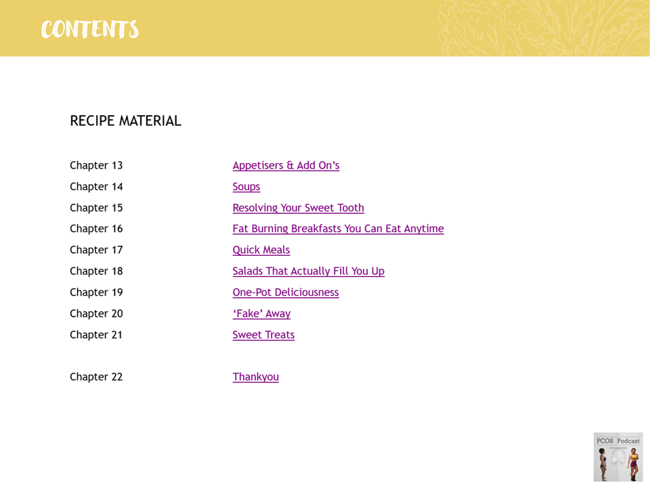Select the Chapter 15 label
Viewport: 650px width, 488px height.
click(96, 208)
